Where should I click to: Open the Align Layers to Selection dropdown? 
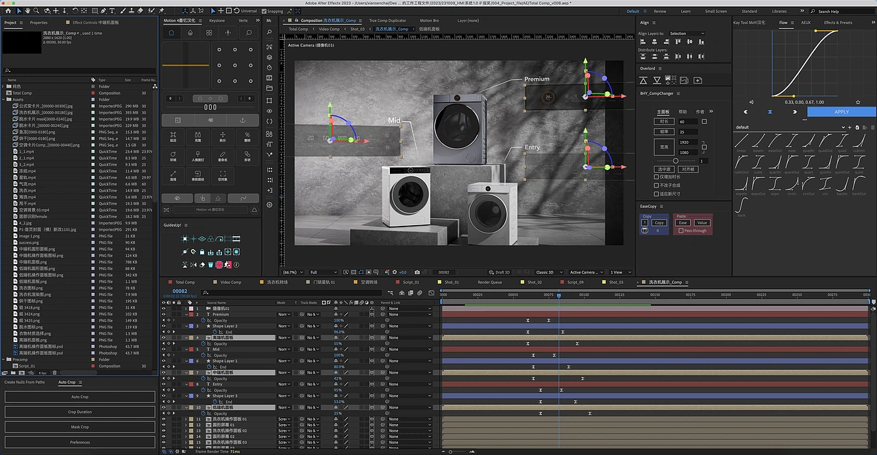point(687,34)
